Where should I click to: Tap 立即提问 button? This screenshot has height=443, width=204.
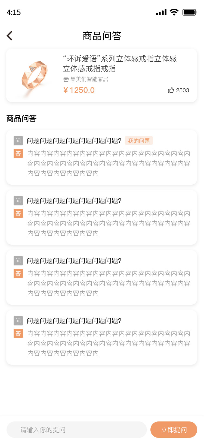point(174,430)
